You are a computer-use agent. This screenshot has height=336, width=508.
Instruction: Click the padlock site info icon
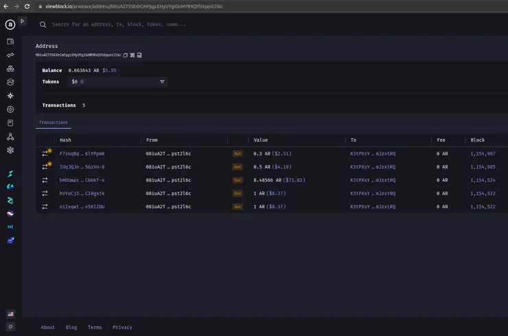tap(41, 6)
